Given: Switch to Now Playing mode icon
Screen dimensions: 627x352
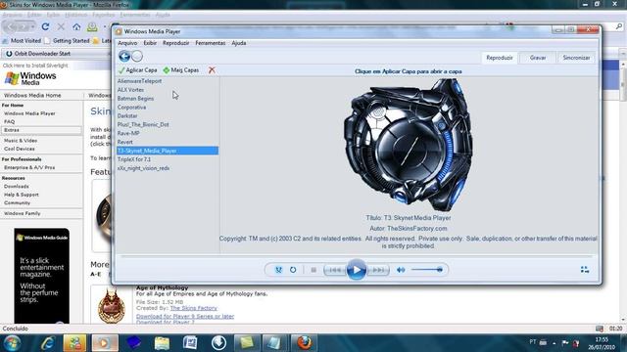Looking at the screenshot, I should [x=585, y=270].
